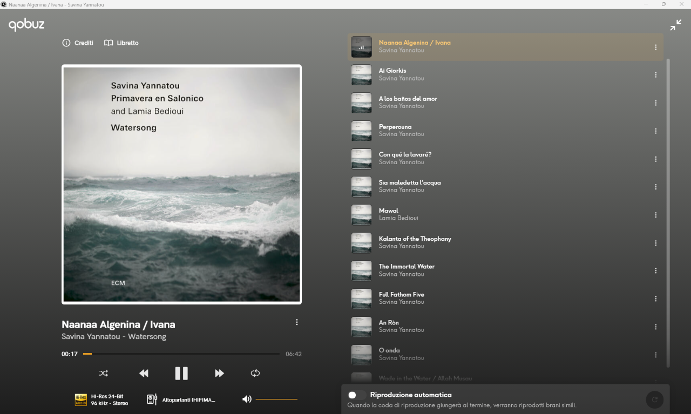Open options menu for Sia maledetta l'acqua
The height and width of the screenshot is (414, 691).
click(x=655, y=187)
